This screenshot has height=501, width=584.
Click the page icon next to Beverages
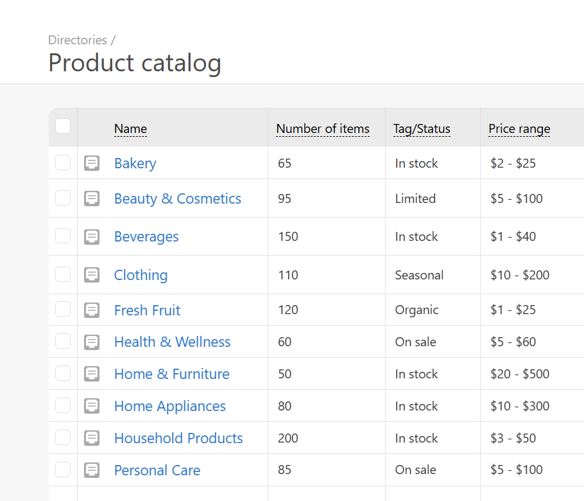[x=92, y=236]
